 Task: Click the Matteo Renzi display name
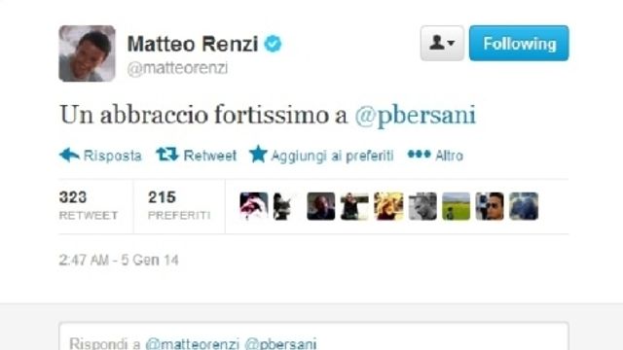(193, 44)
